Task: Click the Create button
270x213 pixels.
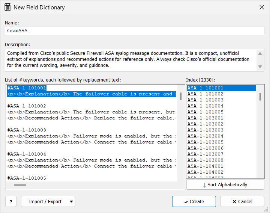Action: coord(194,201)
